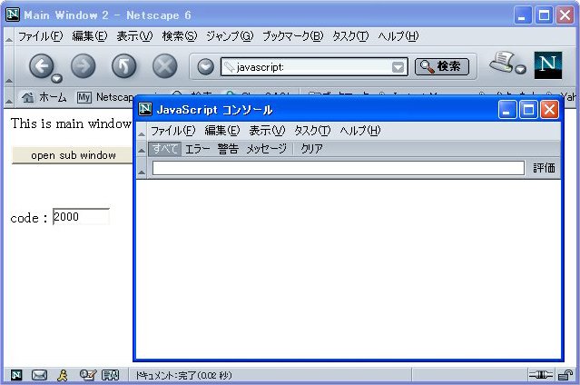This screenshot has width=580, height=385.
Task: Collapse the console evaluation bar grippy
Action: coord(142,169)
